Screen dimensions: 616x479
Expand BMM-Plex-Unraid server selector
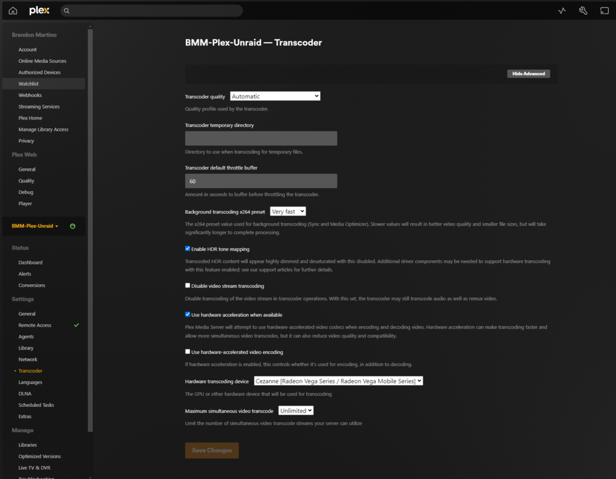35,226
